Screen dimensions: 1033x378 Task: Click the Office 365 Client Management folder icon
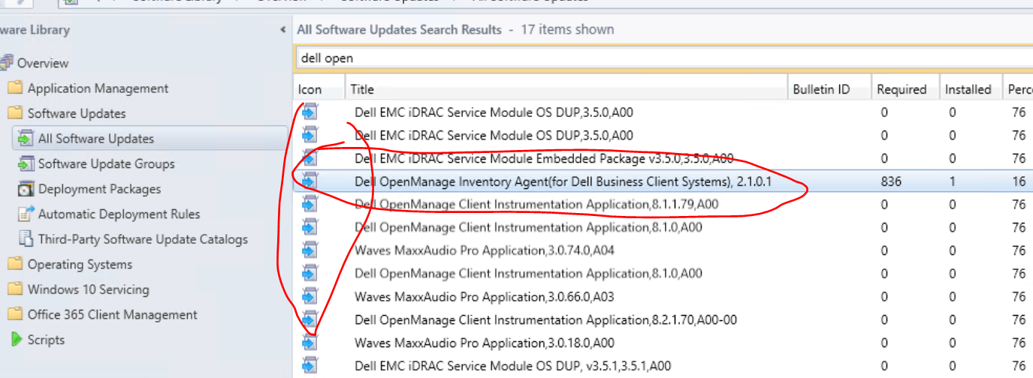click(x=15, y=314)
